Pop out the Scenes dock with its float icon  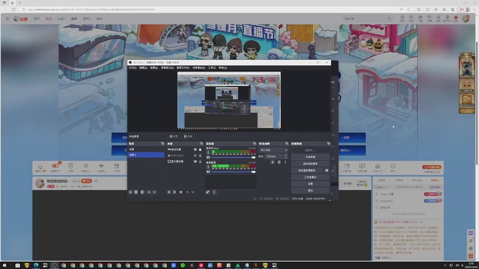(162, 143)
